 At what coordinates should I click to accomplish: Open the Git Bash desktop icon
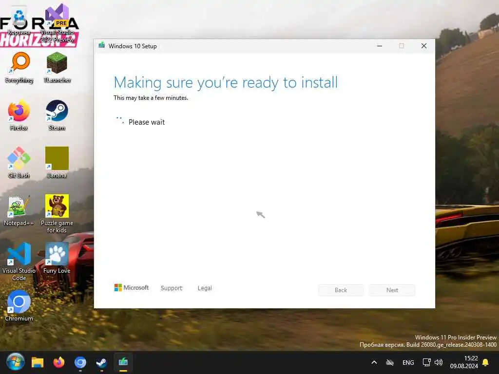click(19, 163)
